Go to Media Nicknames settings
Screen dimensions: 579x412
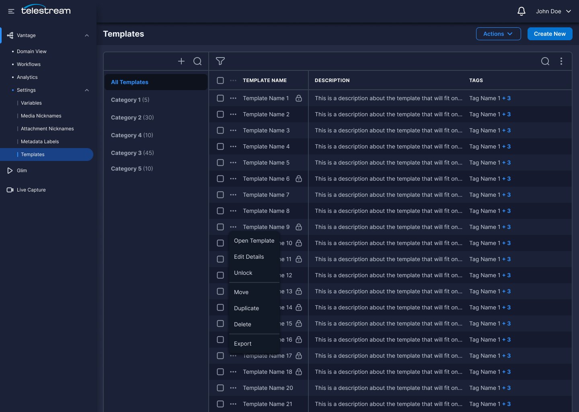41,116
